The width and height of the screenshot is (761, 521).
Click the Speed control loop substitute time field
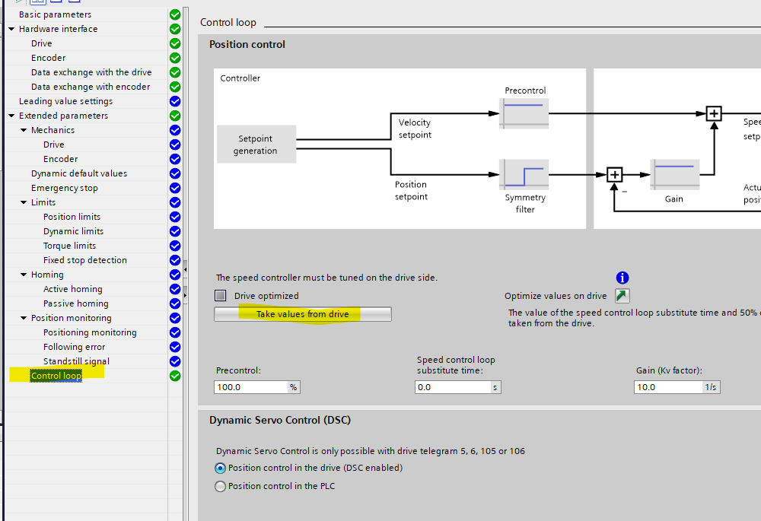[453, 387]
